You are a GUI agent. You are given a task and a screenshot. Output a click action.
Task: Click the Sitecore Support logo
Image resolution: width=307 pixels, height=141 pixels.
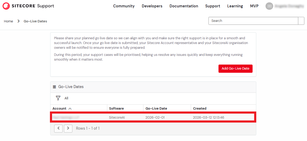[28, 6]
